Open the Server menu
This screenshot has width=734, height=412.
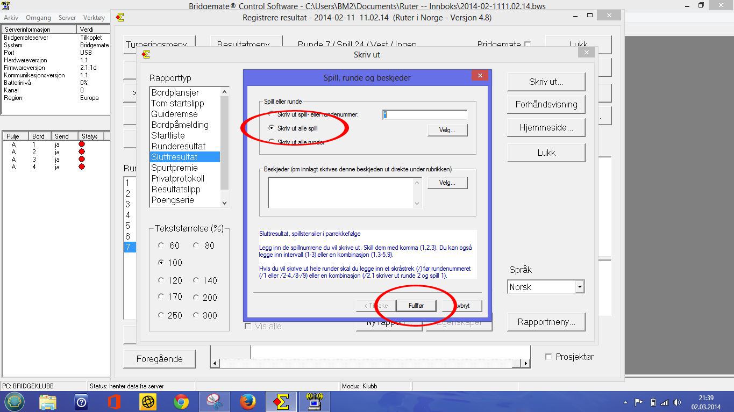click(67, 18)
